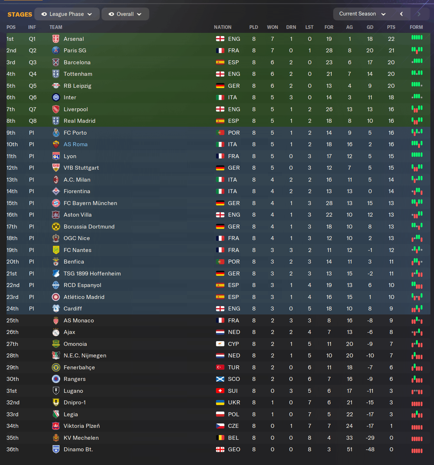Open the AS Roma team link
Screen dimensions: 434x465
click(76, 144)
